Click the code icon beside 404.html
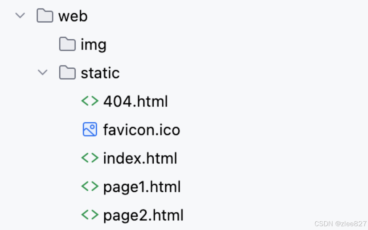 (90, 101)
